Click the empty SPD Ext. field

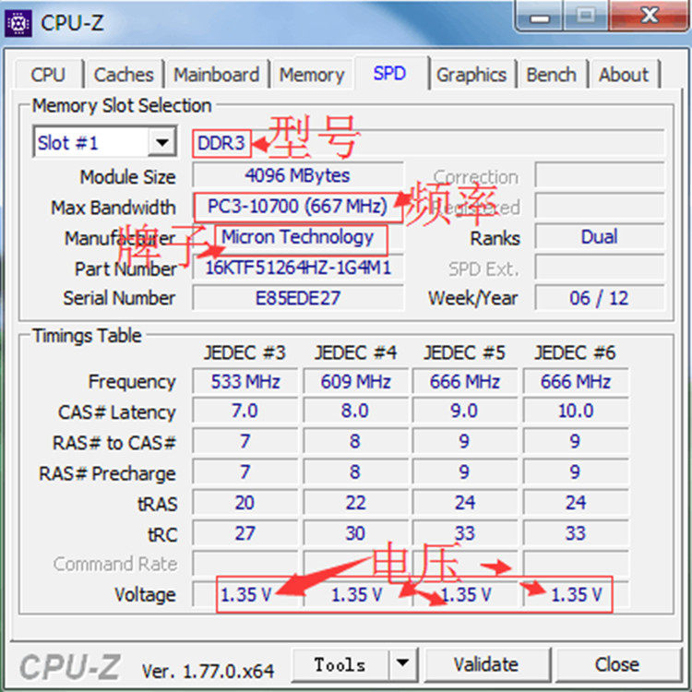pyautogui.click(x=600, y=268)
